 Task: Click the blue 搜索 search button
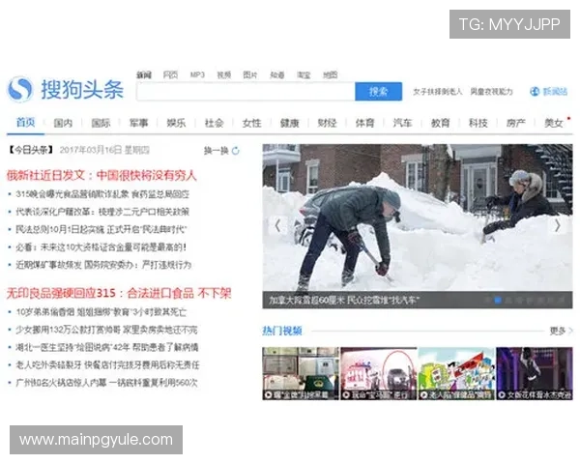[x=378, y=92]
